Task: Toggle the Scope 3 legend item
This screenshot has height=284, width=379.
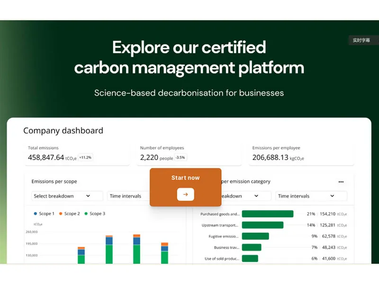Action: click(95, 214)
